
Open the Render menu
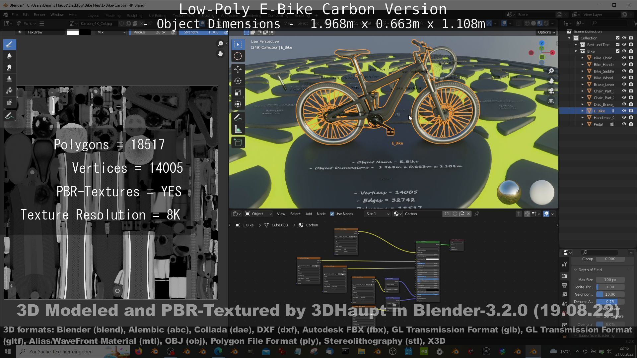(39, 15)
